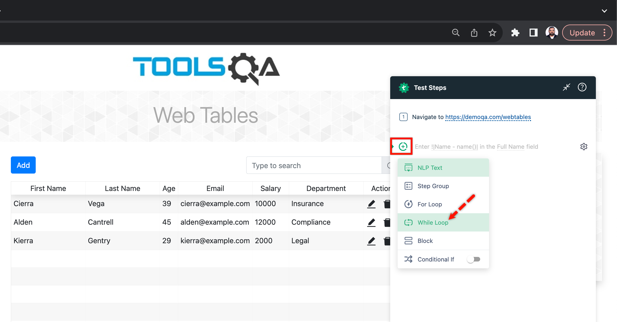Click the 'Compliance' department cell
The image size is (617, 322).
326,222
